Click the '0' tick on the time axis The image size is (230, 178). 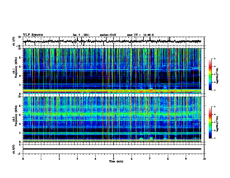point(23,159)
